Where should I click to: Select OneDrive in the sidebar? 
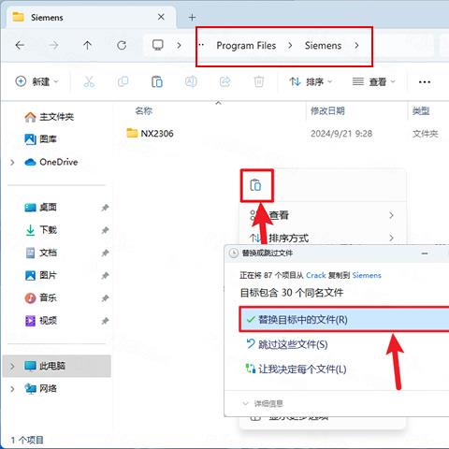(51, 162)
